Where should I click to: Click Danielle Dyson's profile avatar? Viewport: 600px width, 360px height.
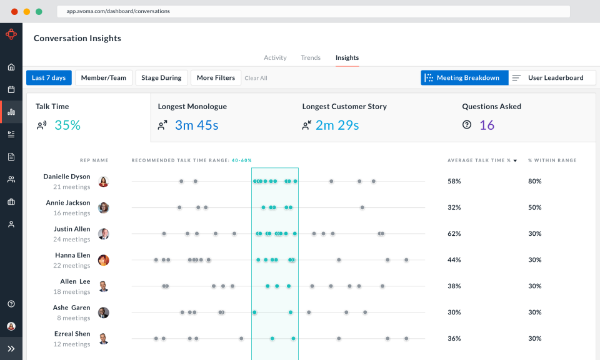[104, 182]
